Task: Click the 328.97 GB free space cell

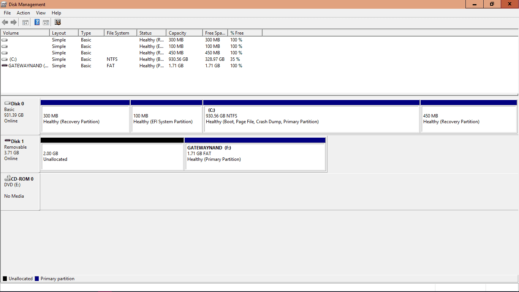Action: (215, 59)
